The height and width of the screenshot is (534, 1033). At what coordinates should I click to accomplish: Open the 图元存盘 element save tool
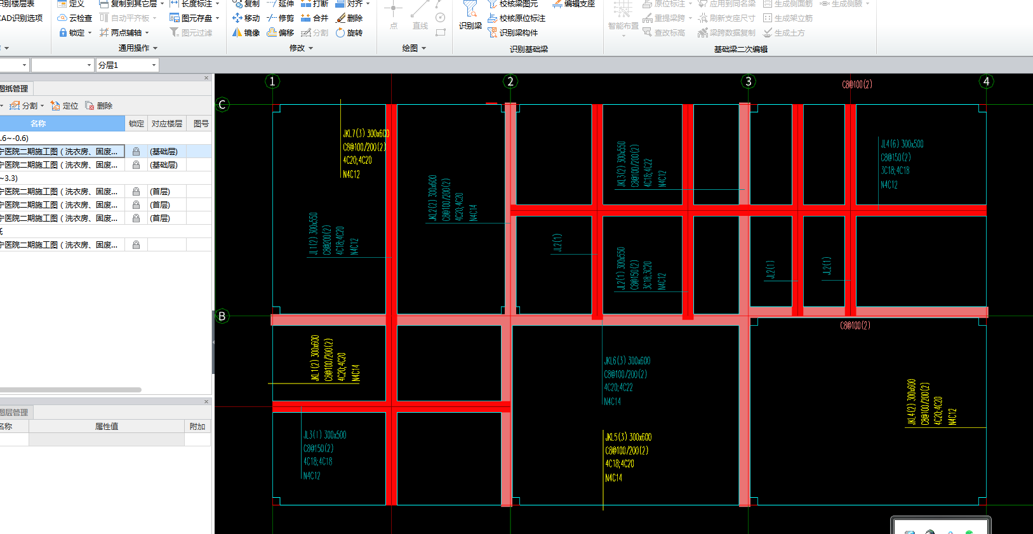pyautogui.click(x=191, y=18)
